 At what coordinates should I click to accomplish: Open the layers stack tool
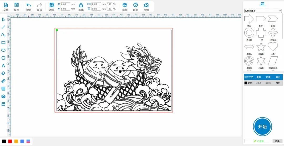point(3,97)
